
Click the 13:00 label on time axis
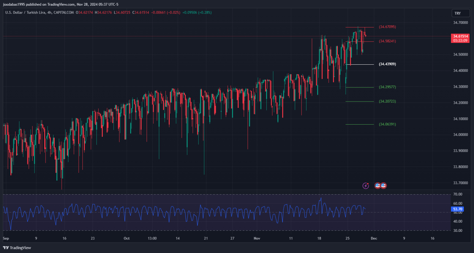click(x=152, y=238)
